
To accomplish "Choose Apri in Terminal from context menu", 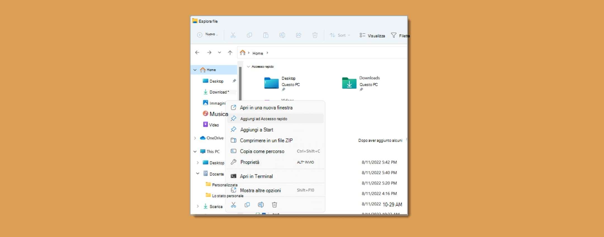I will [256, 176].
